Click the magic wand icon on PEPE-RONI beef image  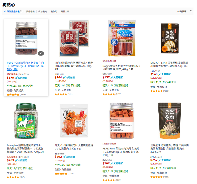[41, 53]
